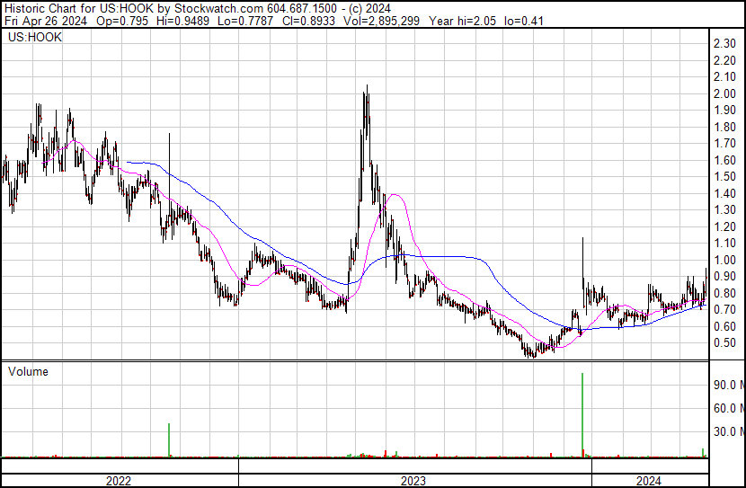Select the 2024 year label on timeline
Viewport: 746px width, 488px height.
point(649,481)
